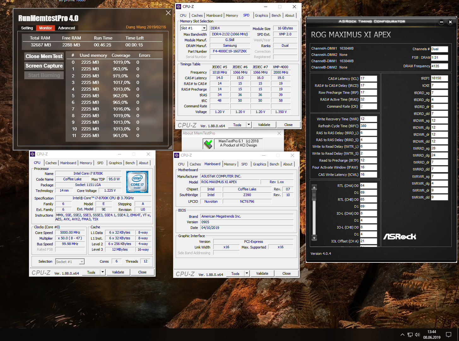Screen dimensions: 459x341
Task: Click the Start Burning button
Action: coord(44,75)
